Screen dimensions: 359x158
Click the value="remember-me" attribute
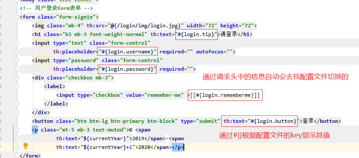click(x=155, y=95)
